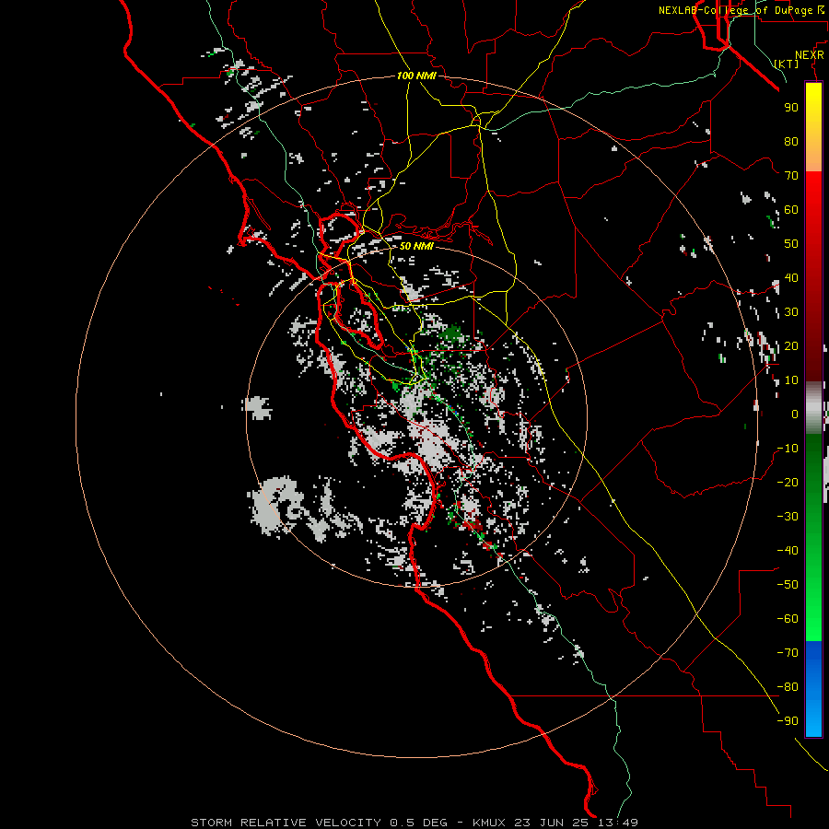Select the 90 value on the velocity scale
829x829 pixels.
(x=791, y=108)
